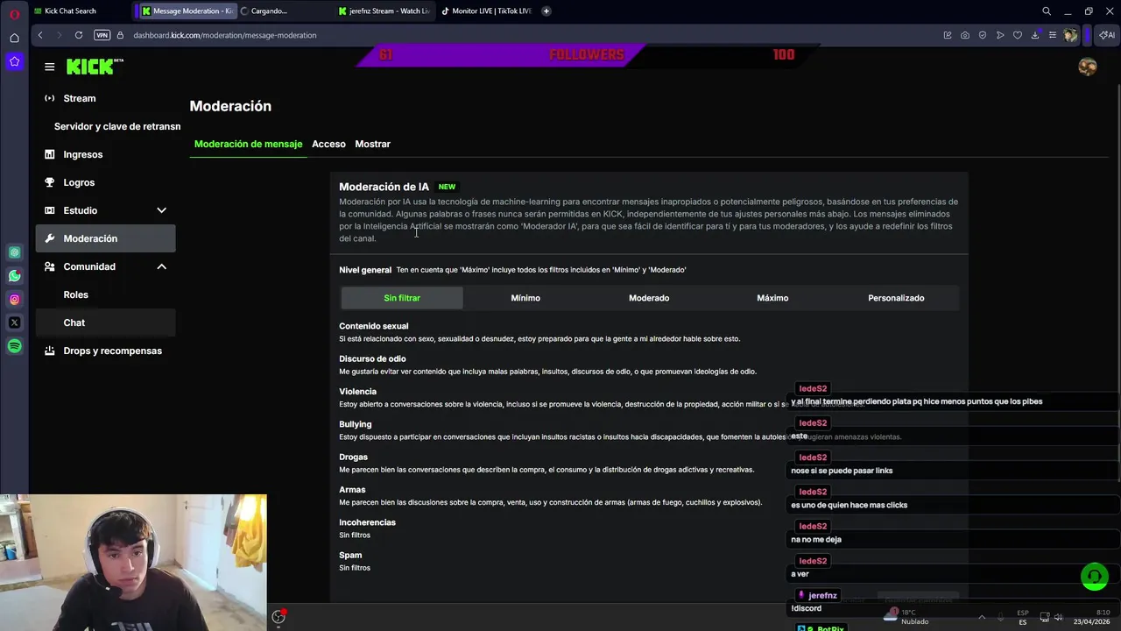The height and width of the screenshot is (631, 1121).
Task: Open the taskbar volume speaker icon
Action: 1059,617
